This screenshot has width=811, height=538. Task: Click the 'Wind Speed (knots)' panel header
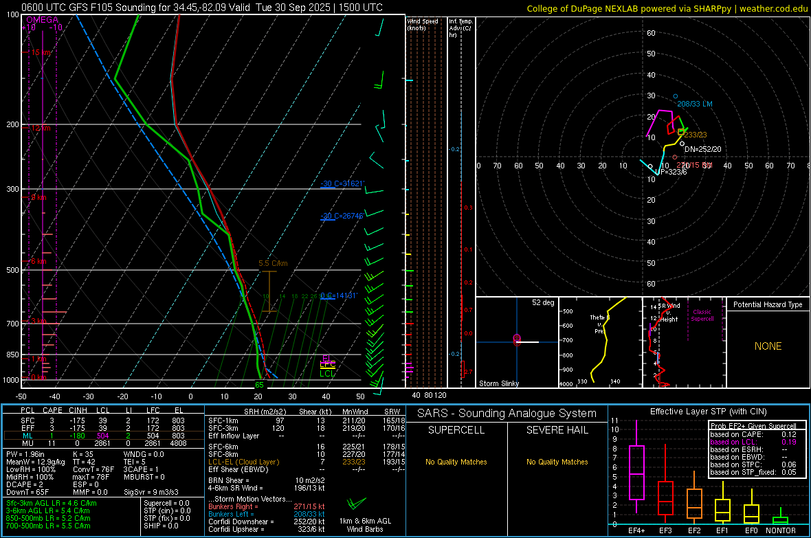pyautogui.click(x=423, y=24)
